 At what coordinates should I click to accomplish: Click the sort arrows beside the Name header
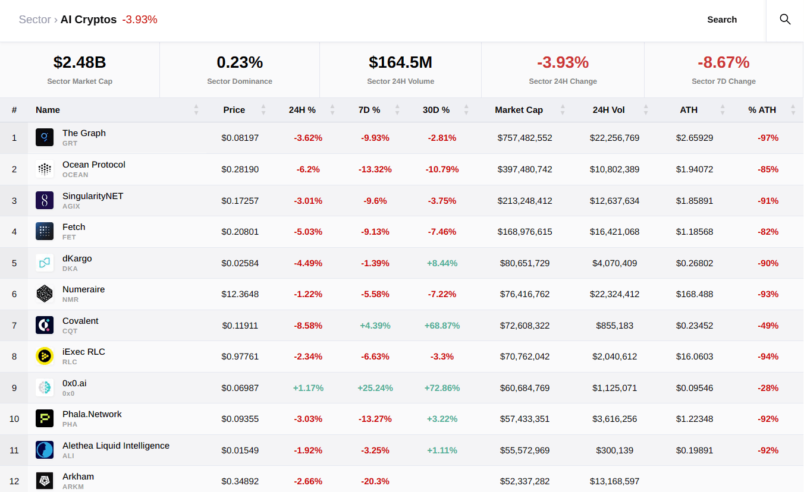[196, 110]
